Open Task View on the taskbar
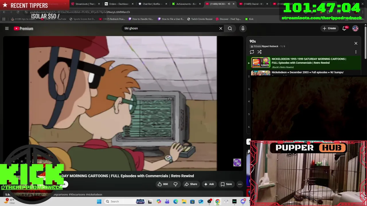This screenshot has width=367, height=206. tap(150, 201)
